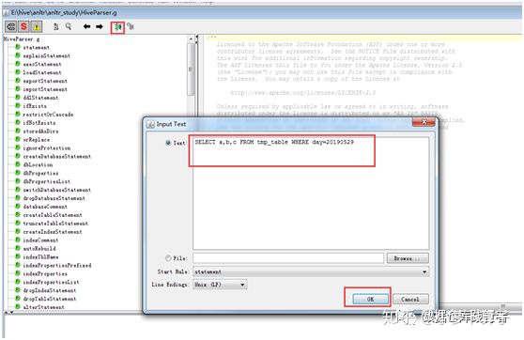Click the magnifier find icon in toolbar

[69, 26]
